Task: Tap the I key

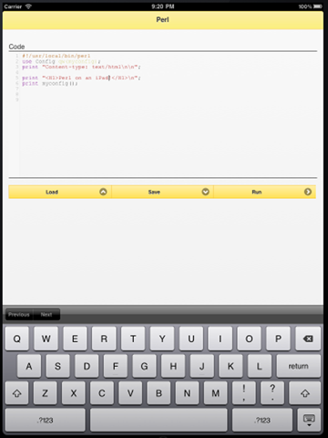Action: [x=220, y=339]
